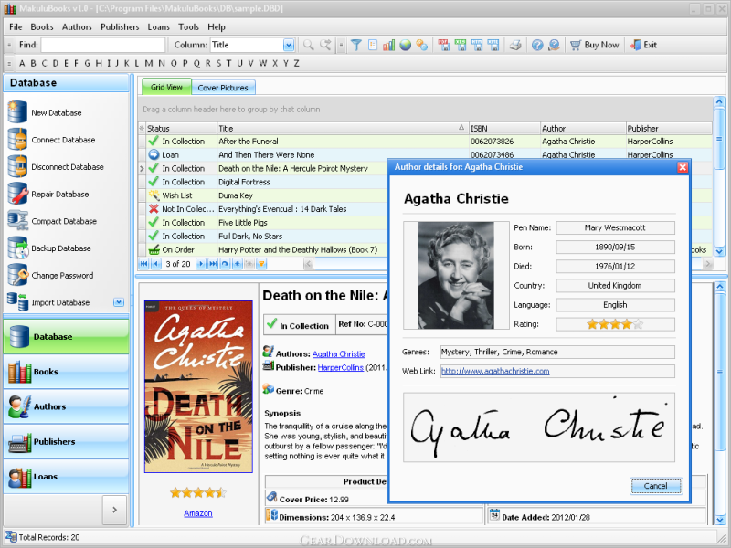Select the Authors section in the sidebar
This screenshot has width=731, height=548.
tap(66, 406)
